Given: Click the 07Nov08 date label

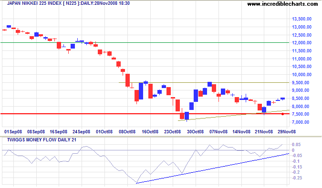Looking at the screenshot, I should click(218, 132).
